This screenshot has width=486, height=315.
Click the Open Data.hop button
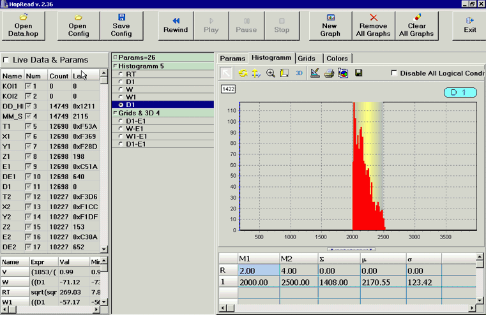pyautogui.click(x=24, y=25)
